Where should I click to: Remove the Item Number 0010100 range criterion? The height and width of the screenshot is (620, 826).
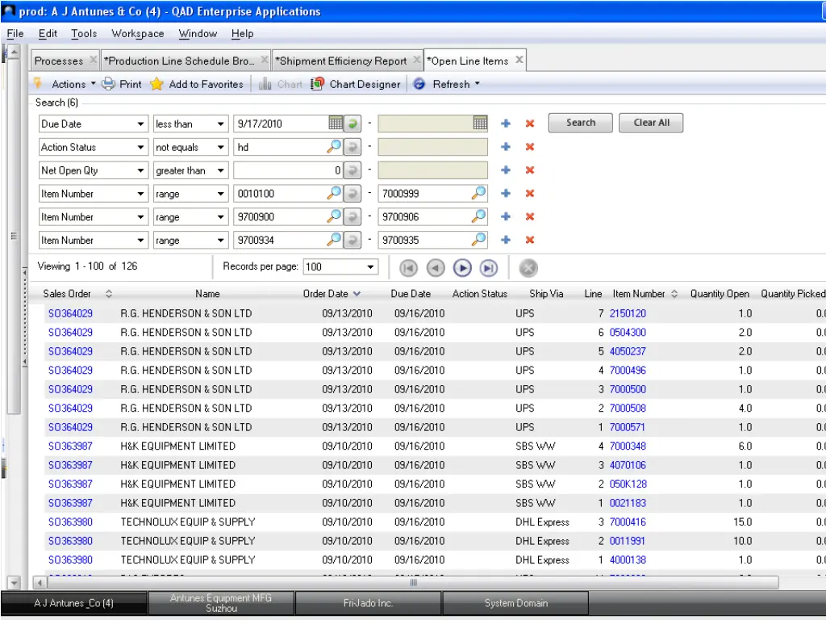(x=530, y=193)
